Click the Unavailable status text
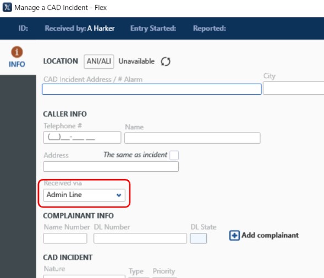 (136, 61)
